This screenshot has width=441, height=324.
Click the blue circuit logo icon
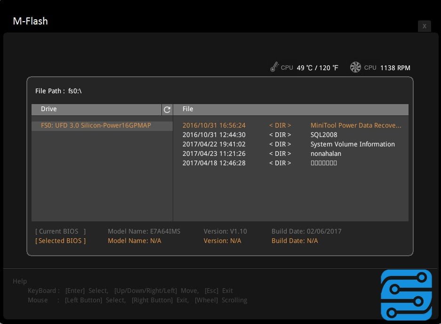[x=406, y=295]
